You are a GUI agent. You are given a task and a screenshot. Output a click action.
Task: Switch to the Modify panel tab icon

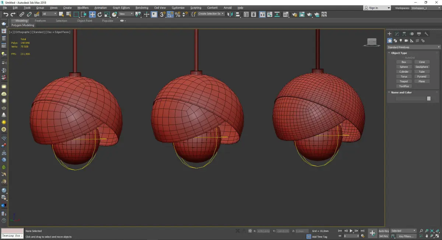[x=397, y=34]
